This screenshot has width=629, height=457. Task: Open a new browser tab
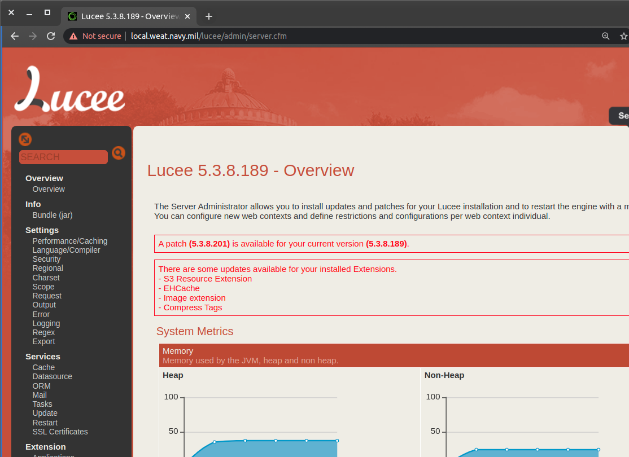(x=208, y=16)
